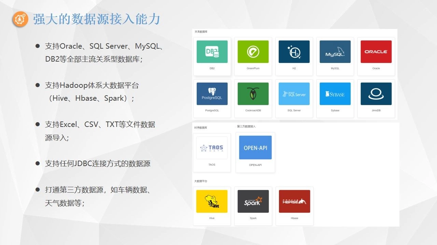Click the H2 database icon

pyautogui.click(x=294, y=52)
